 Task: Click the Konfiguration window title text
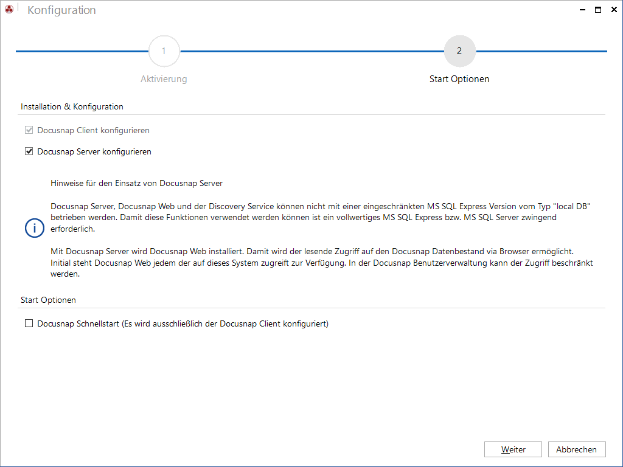(x=61, y=10)
